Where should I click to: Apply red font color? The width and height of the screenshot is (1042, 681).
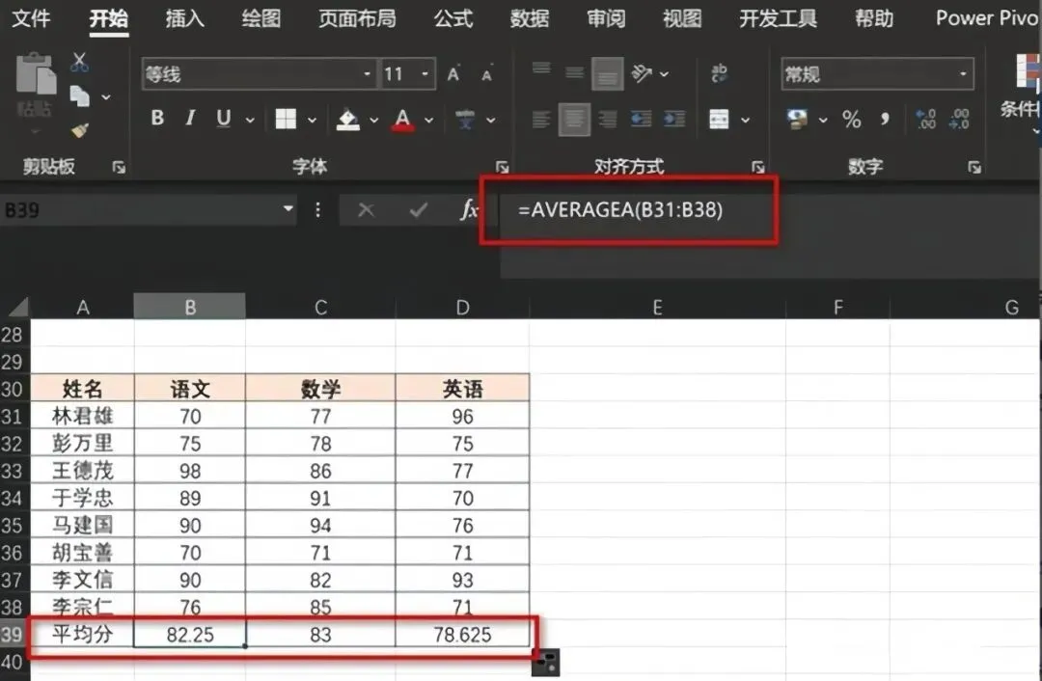402,120
